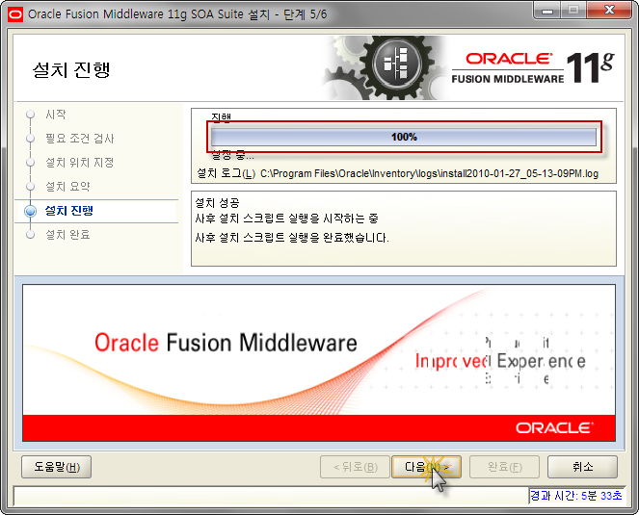Click the 설치 진행 page heading

point(71,69)
